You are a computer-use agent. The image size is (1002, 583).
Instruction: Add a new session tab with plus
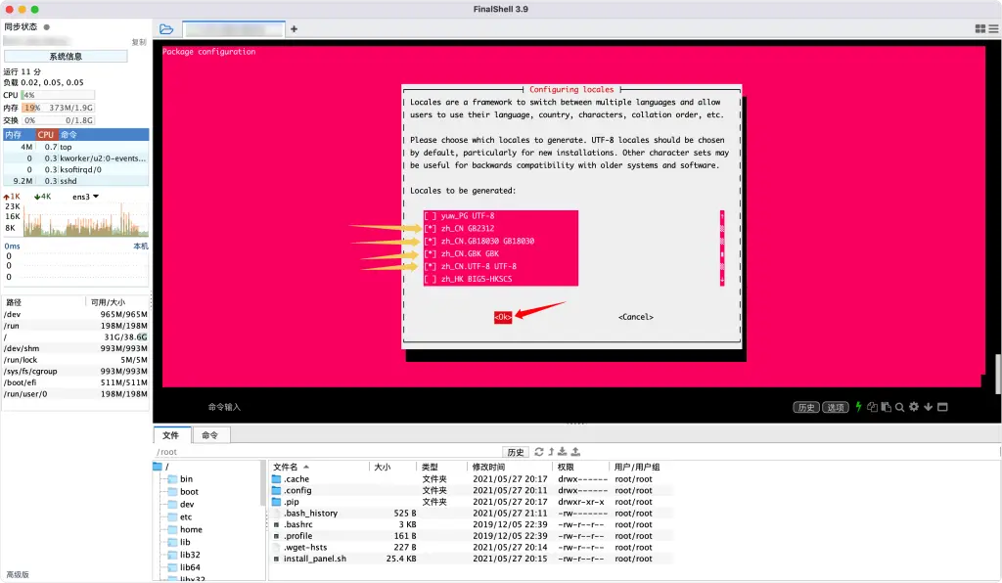pyautogui.click(x=294, y=29)
